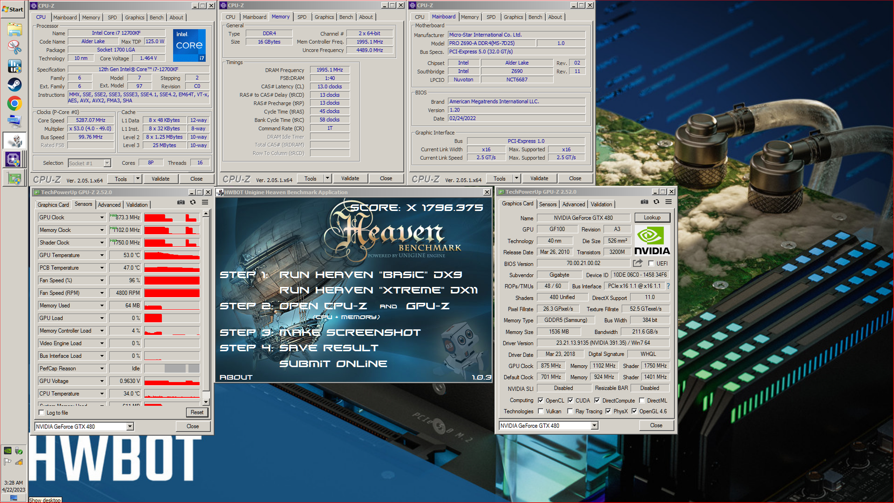Click refresh icon in GPU-Z Graphics Card window
Screen dimensions: 894x503
coord(657,202)
